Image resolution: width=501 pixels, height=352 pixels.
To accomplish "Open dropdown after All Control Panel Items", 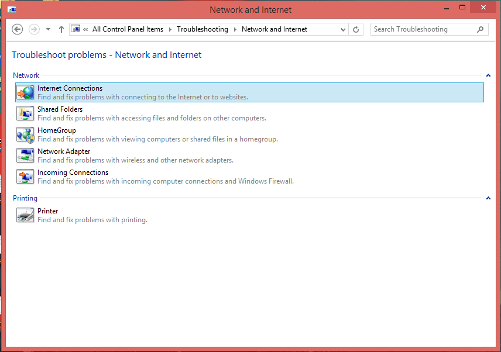I will (170, 29).
